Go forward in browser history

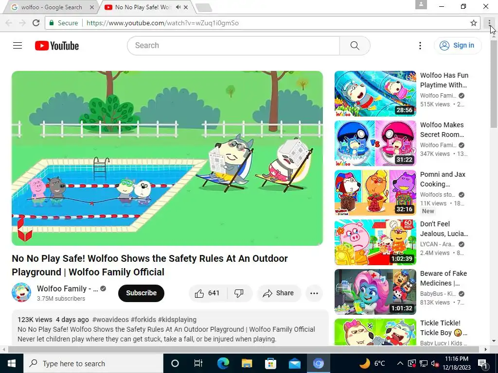pos(22,23)
